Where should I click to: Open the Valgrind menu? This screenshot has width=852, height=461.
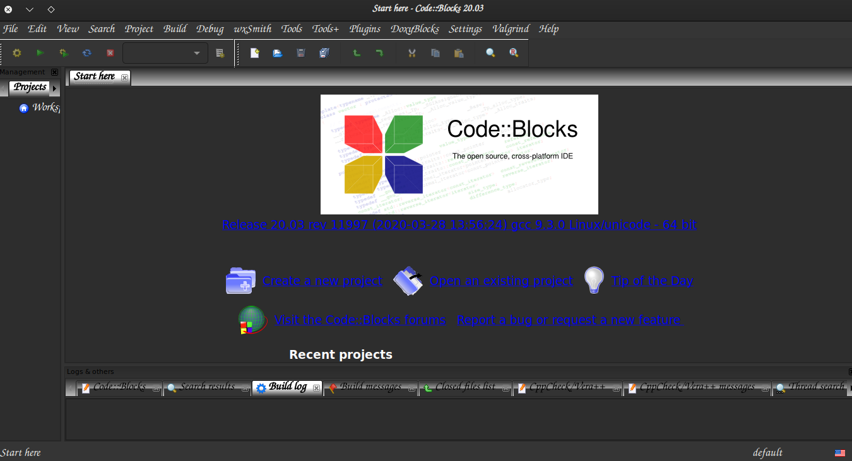coord(511,29)
